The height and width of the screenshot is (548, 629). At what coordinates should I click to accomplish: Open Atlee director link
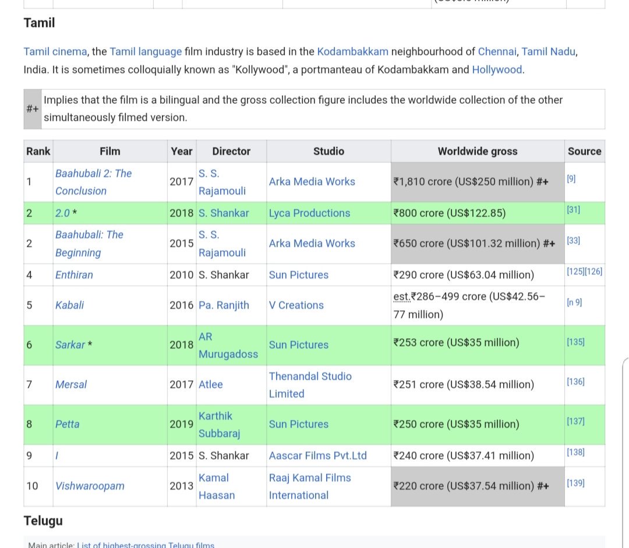211,385
